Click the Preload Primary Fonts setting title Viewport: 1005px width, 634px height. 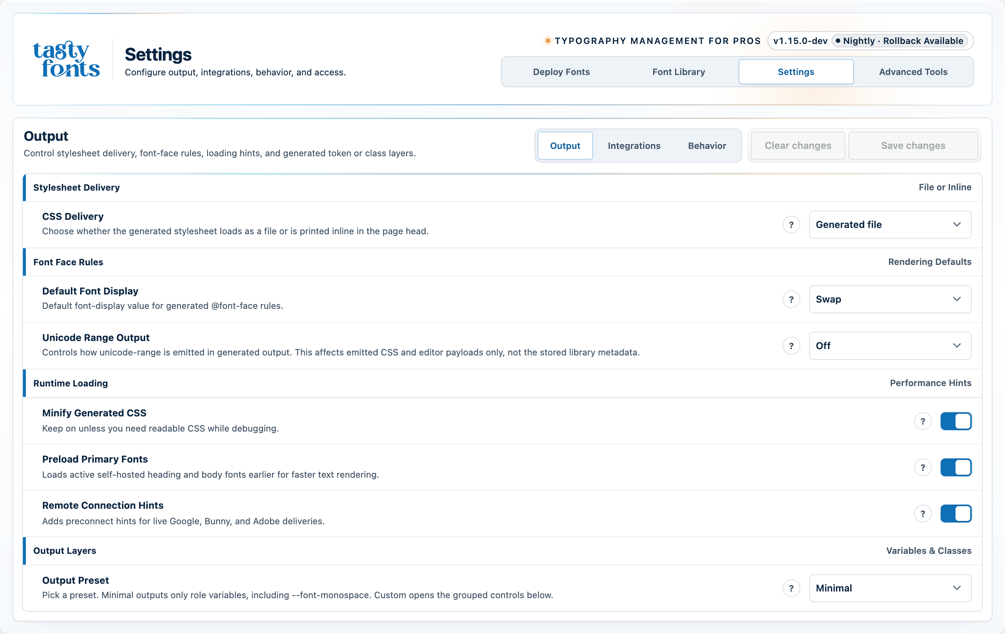coord(95,459)
